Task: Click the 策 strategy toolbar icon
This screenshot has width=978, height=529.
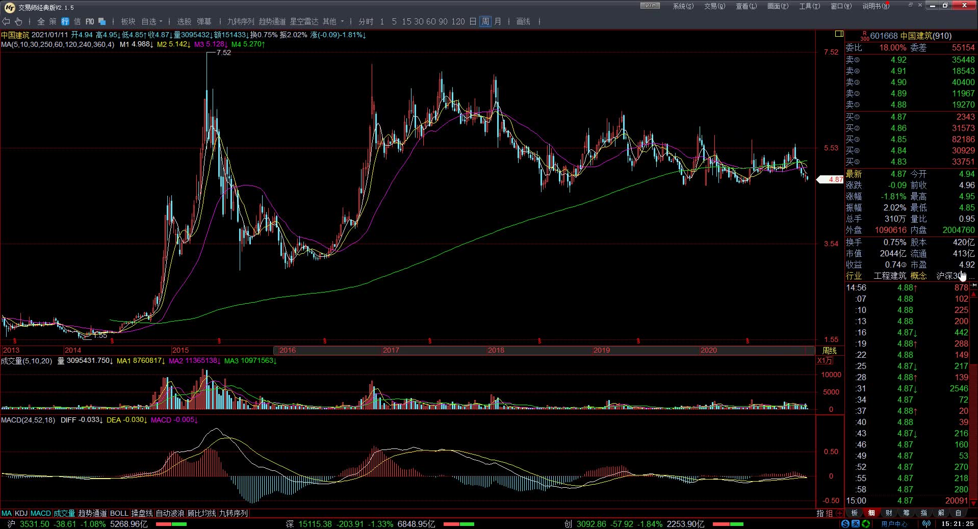Action: pyautogui.click(x=53, y=21)
